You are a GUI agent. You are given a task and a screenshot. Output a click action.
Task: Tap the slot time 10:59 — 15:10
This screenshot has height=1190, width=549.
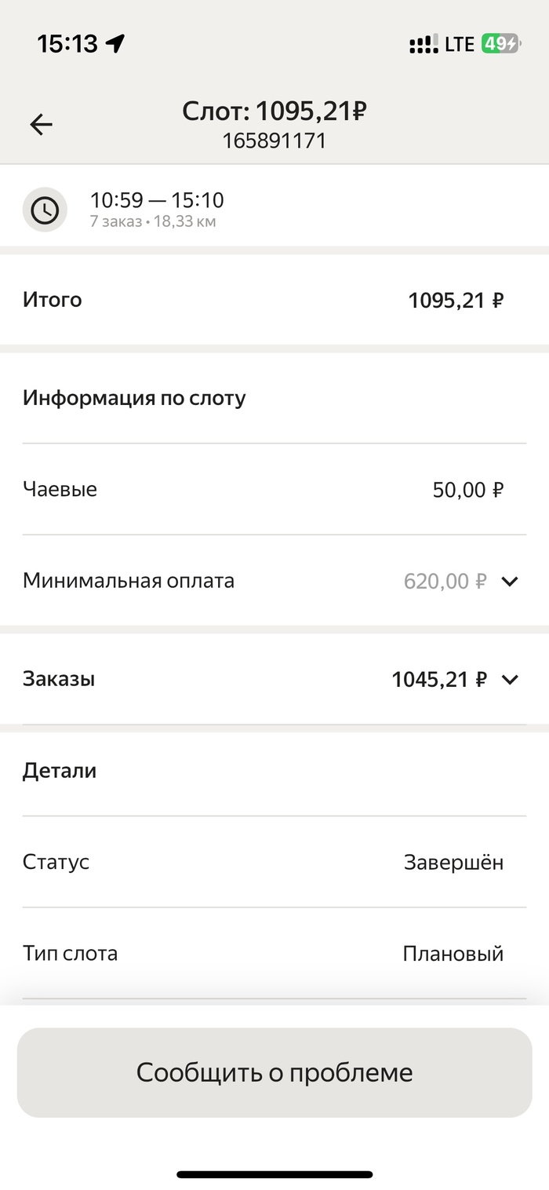pyautogui.click(x=157, y=200)
